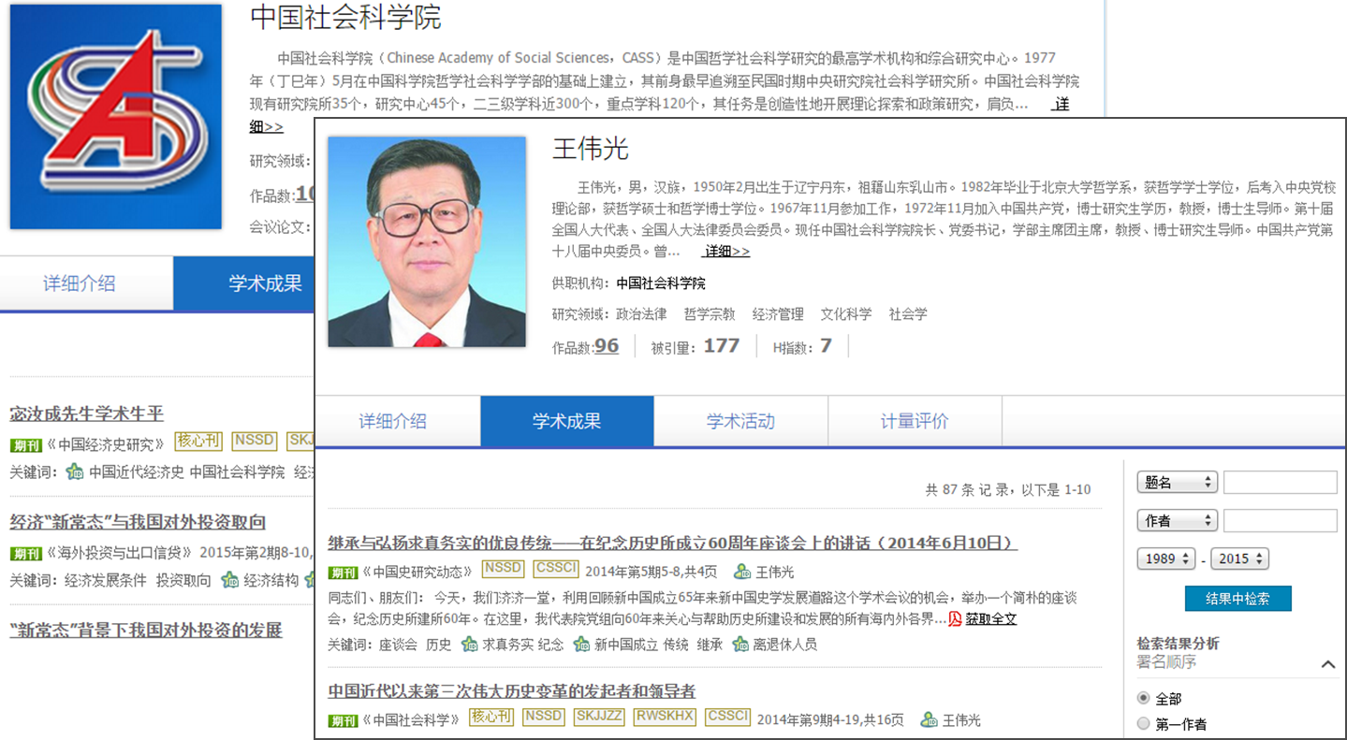
Task: Click the NSSD badge in the 中国经济史研究 row
Action: [255, 441]
